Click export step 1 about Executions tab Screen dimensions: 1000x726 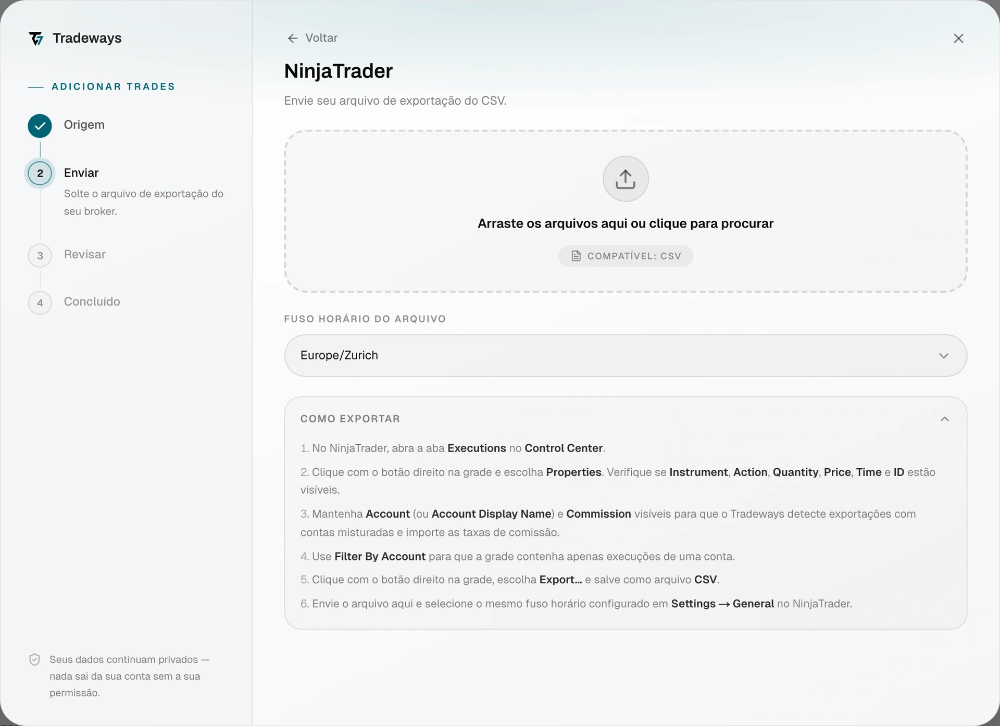point(453,448)
